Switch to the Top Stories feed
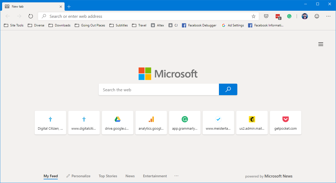This screenshot has width=336, height=183. [108, 176]
